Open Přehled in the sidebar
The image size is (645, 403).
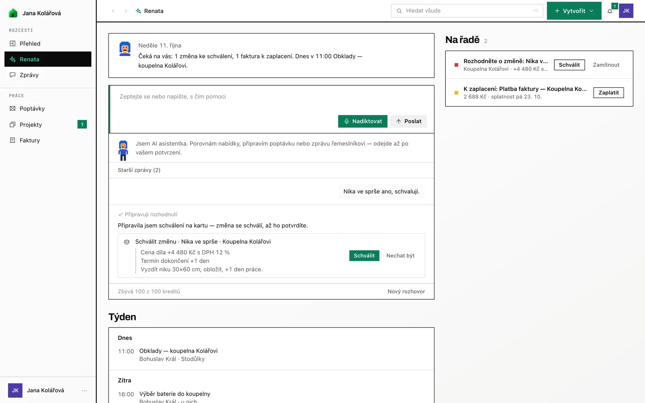(x=48, y=43)
